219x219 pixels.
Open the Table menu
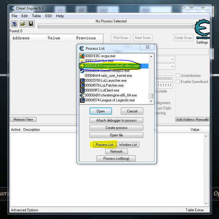coord(36,16)
